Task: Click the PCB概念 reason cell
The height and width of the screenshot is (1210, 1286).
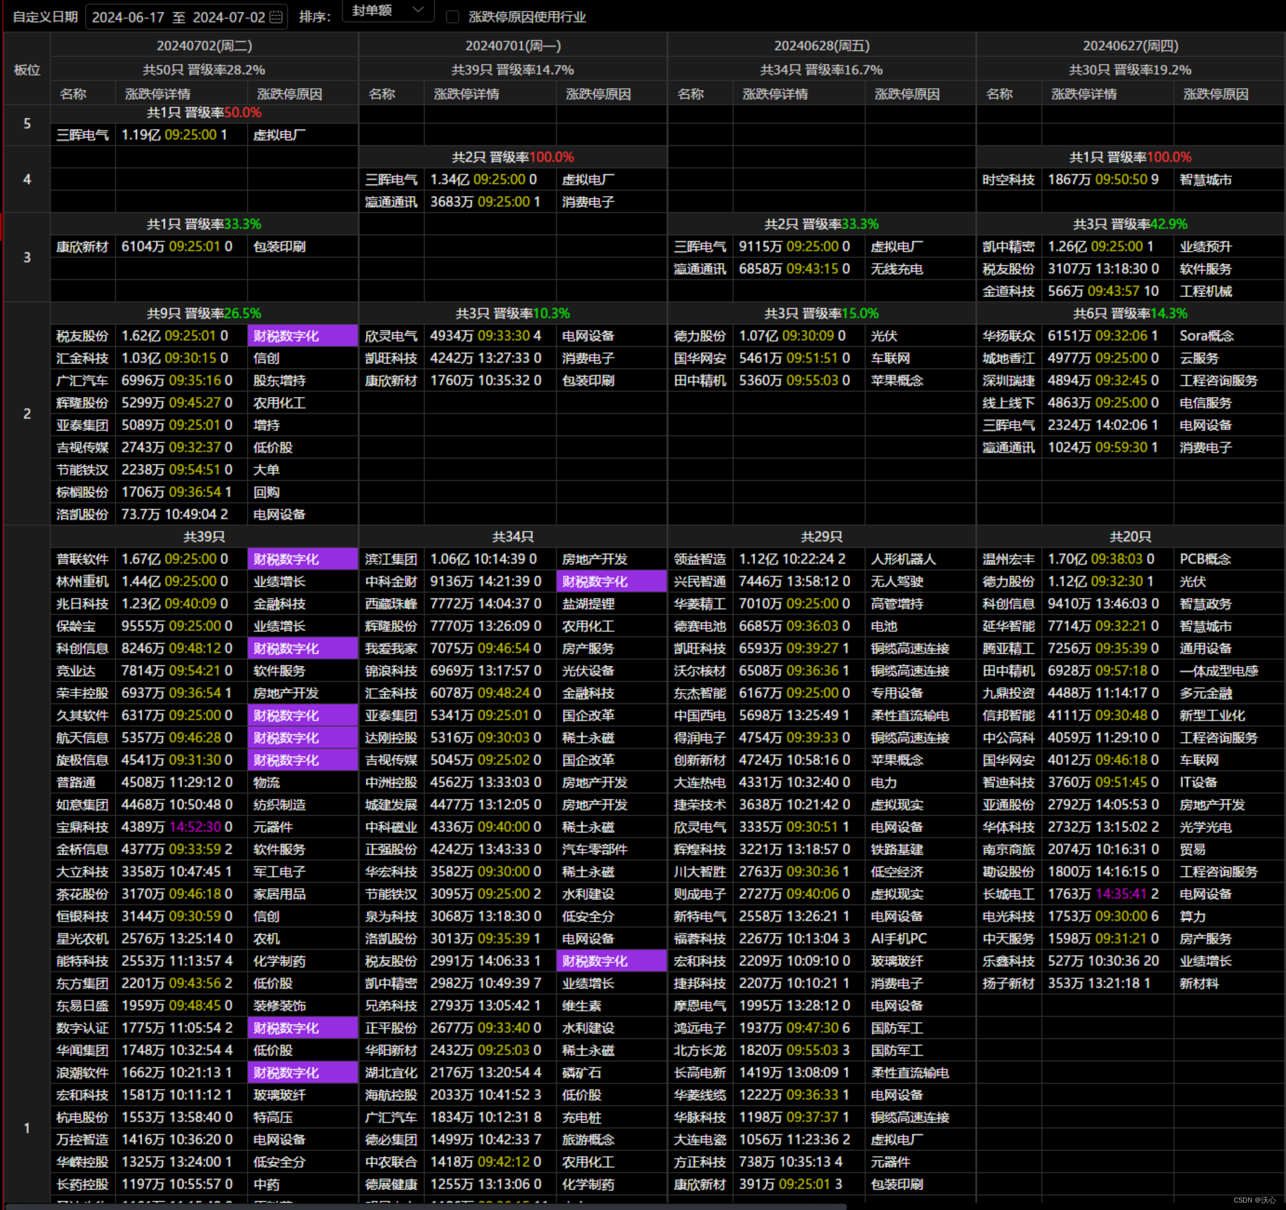Action: pos(1207,559)
